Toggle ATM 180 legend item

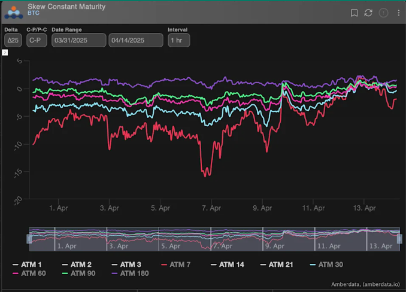point(134,273)
